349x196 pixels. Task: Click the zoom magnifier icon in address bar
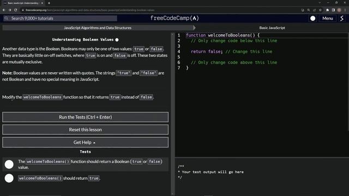click(x=309, y=10)
